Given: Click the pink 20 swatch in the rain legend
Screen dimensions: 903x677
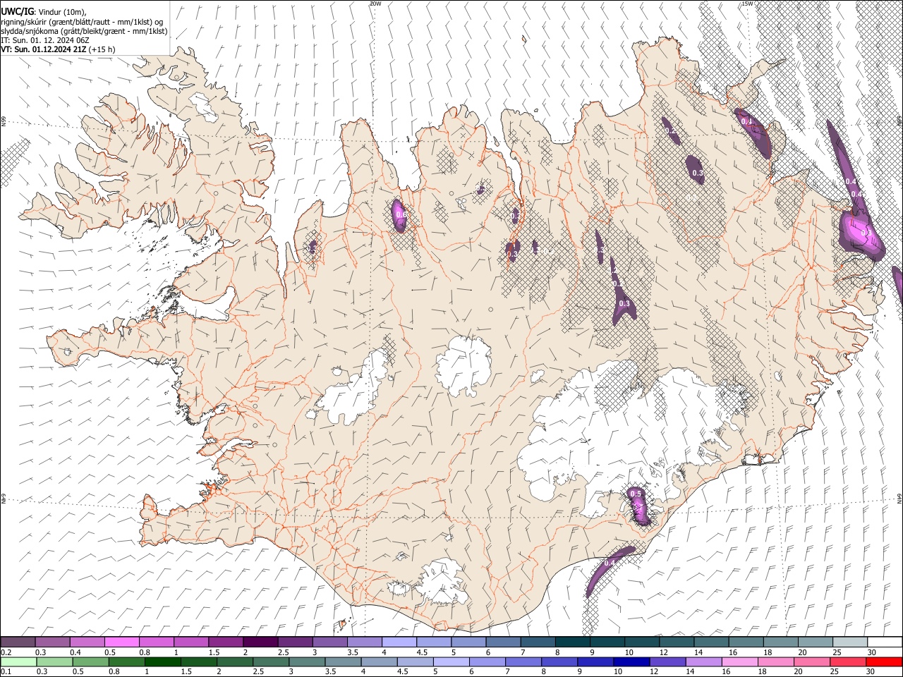Looking at the screenshot, I should [813, 661].
